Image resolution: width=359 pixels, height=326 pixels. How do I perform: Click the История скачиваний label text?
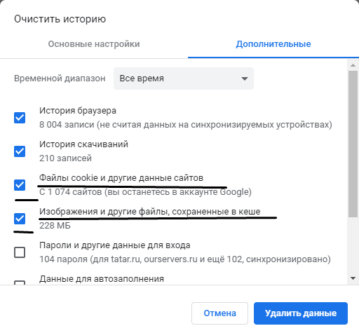83,144
